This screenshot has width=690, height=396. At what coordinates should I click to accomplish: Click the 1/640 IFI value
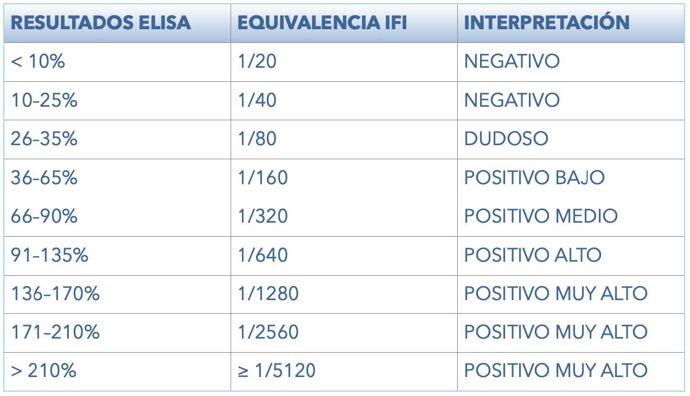click(x=263, y=255)
